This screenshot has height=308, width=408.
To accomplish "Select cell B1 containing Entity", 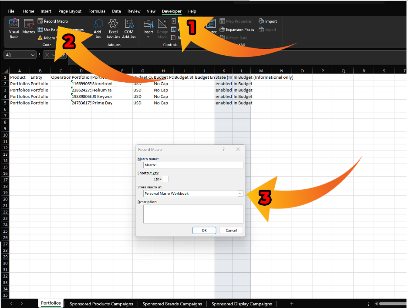I will [40, 77].
